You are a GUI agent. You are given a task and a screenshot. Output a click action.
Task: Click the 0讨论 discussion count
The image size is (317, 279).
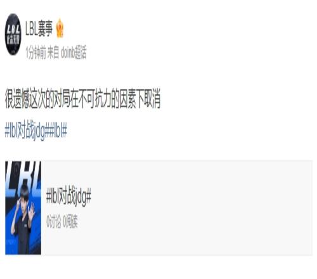(54, 221)
